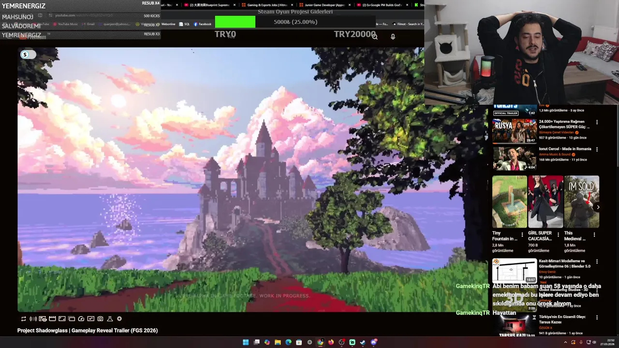
Task: Open options menu for Tiny Fountain short
Action: tap(522, 235)
